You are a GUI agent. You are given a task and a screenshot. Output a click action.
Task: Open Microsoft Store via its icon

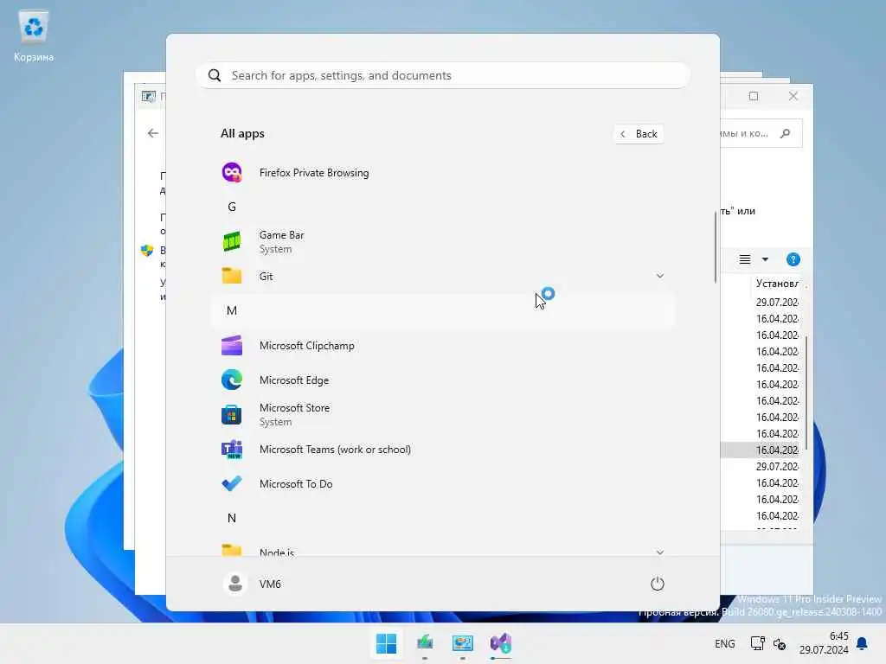tap(232, 414)
